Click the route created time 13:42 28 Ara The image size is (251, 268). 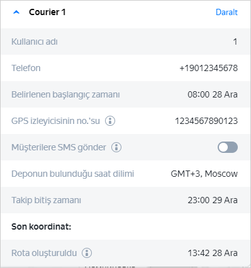point(213,253)
